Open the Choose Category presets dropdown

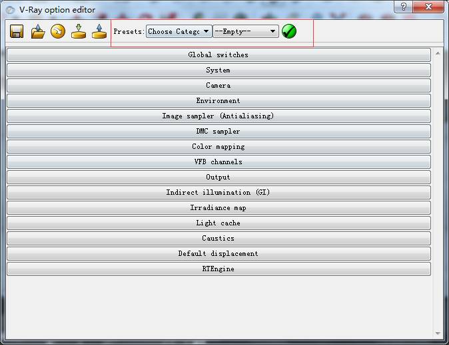pyautogui.click(x=179, y=31)
